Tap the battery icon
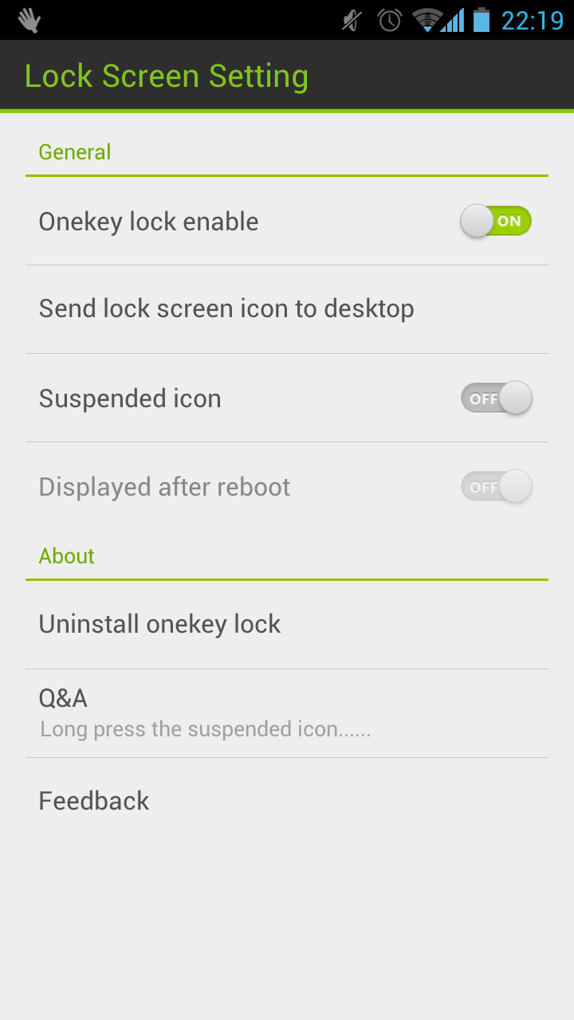574x1020 pixels. pyautogui.click(x=481, y=20)
